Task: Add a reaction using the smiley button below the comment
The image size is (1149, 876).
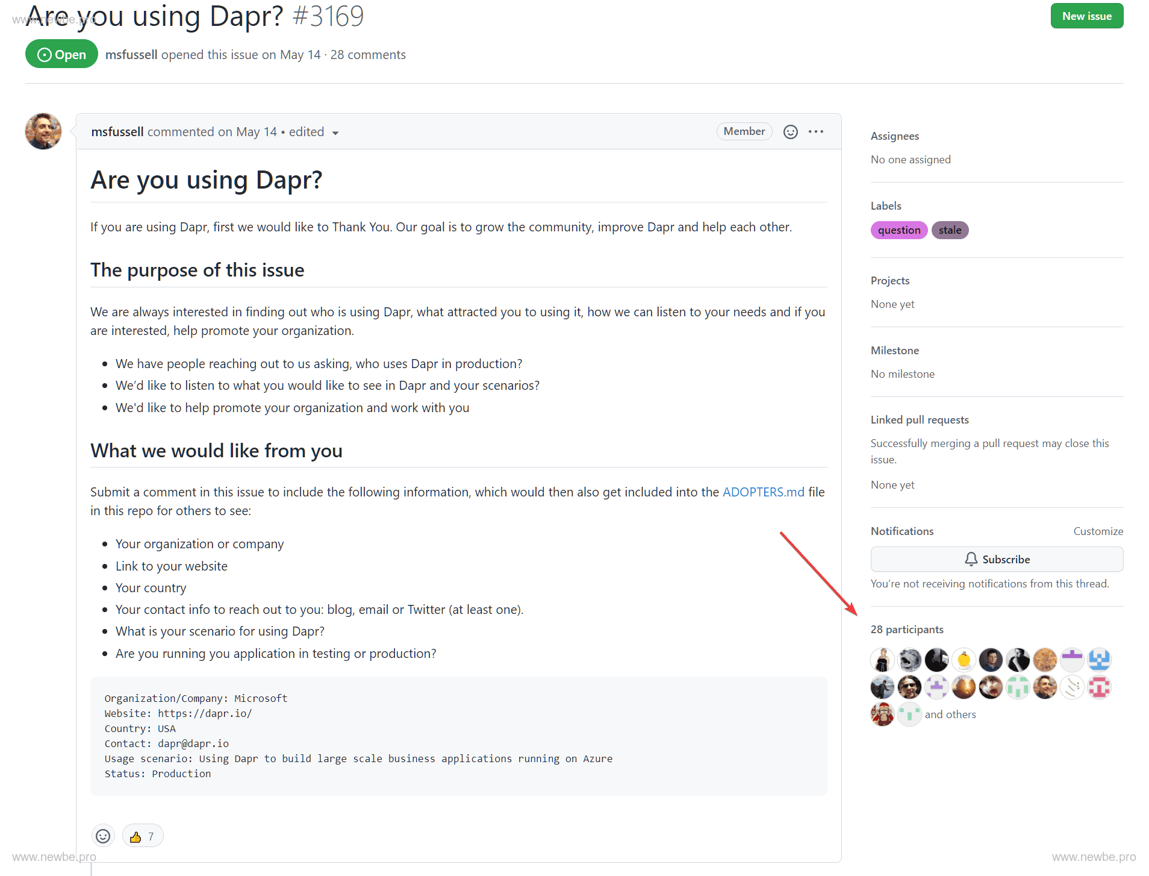Action: click(x=102, y=836)
